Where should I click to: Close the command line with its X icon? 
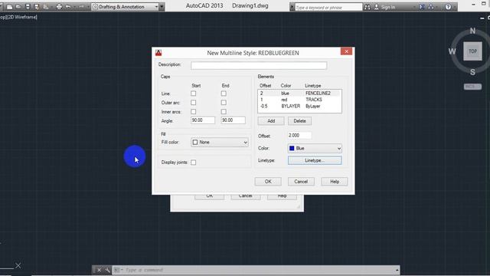(99, 270)
